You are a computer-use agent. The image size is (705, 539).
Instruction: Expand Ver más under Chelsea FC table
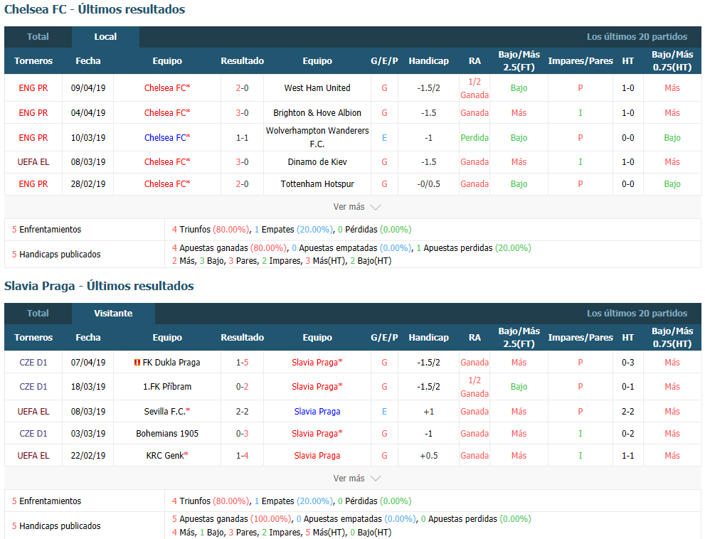pyautogui.click(x=357, y=207)
